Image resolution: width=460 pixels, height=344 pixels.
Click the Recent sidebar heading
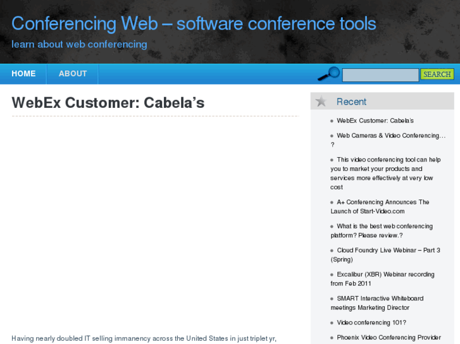(351, 102)
